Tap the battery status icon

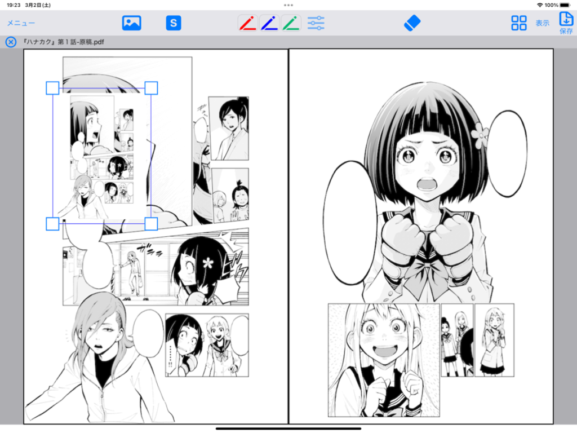click(x=565, y=5)
